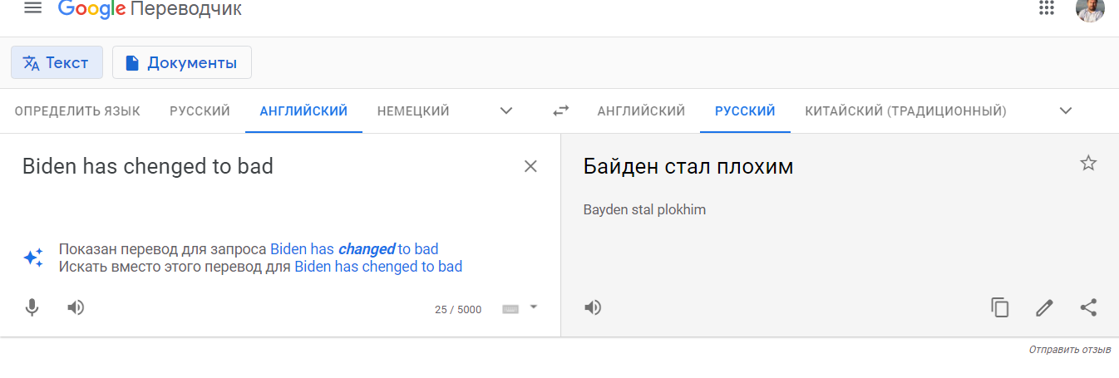Copy the translation to clipboard
The image size is (1119, 378).
click(1000, 307)
